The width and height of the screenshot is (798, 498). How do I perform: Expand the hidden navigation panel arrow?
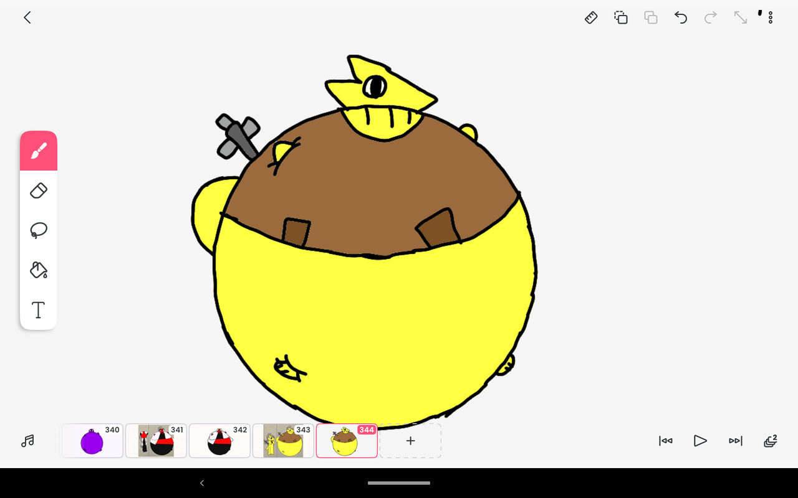(201, 482)
